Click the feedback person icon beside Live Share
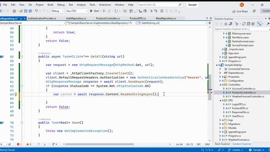Image resolution: width=270 pixels, height=152 pixels. [x=254, y=11]
